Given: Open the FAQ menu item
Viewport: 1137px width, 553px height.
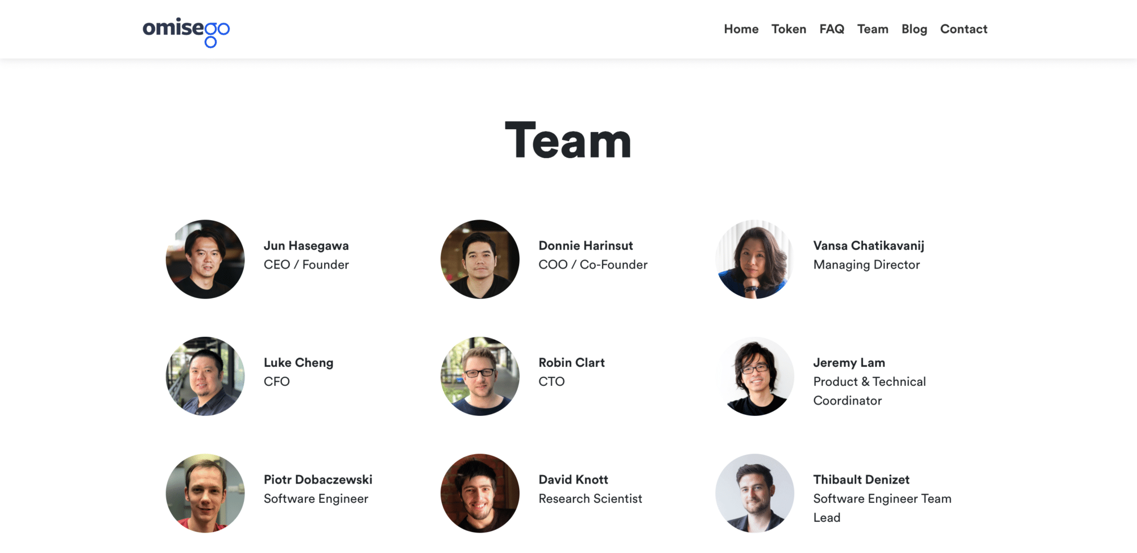Looking at the screenshot, I should [x=831, y=29].
